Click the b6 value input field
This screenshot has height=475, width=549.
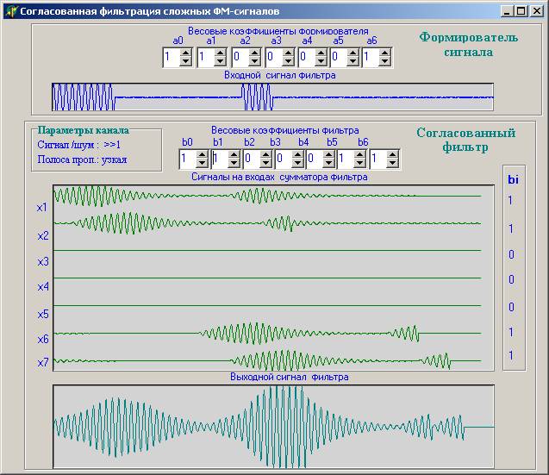(x=378, y=159)
